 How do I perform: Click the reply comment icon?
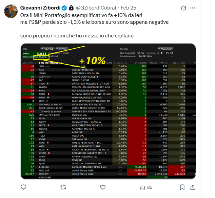[x=23, y=187]
